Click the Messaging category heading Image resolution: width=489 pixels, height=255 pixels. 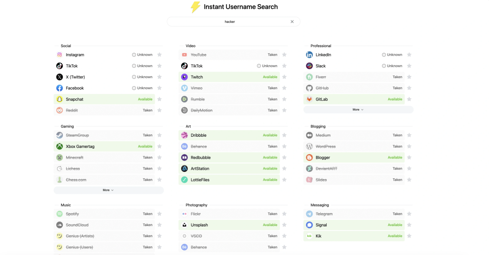(x=320, y=205)
